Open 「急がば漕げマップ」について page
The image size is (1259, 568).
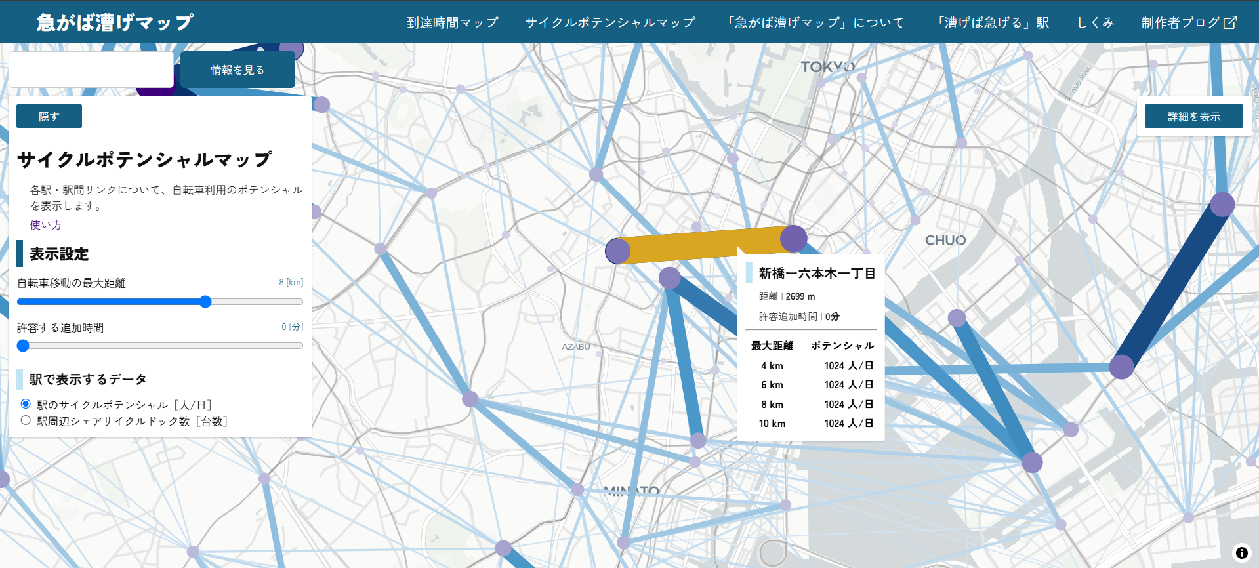coord(815,22)
